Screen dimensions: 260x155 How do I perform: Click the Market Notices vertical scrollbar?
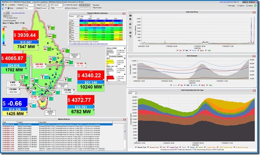click(125, 136)
